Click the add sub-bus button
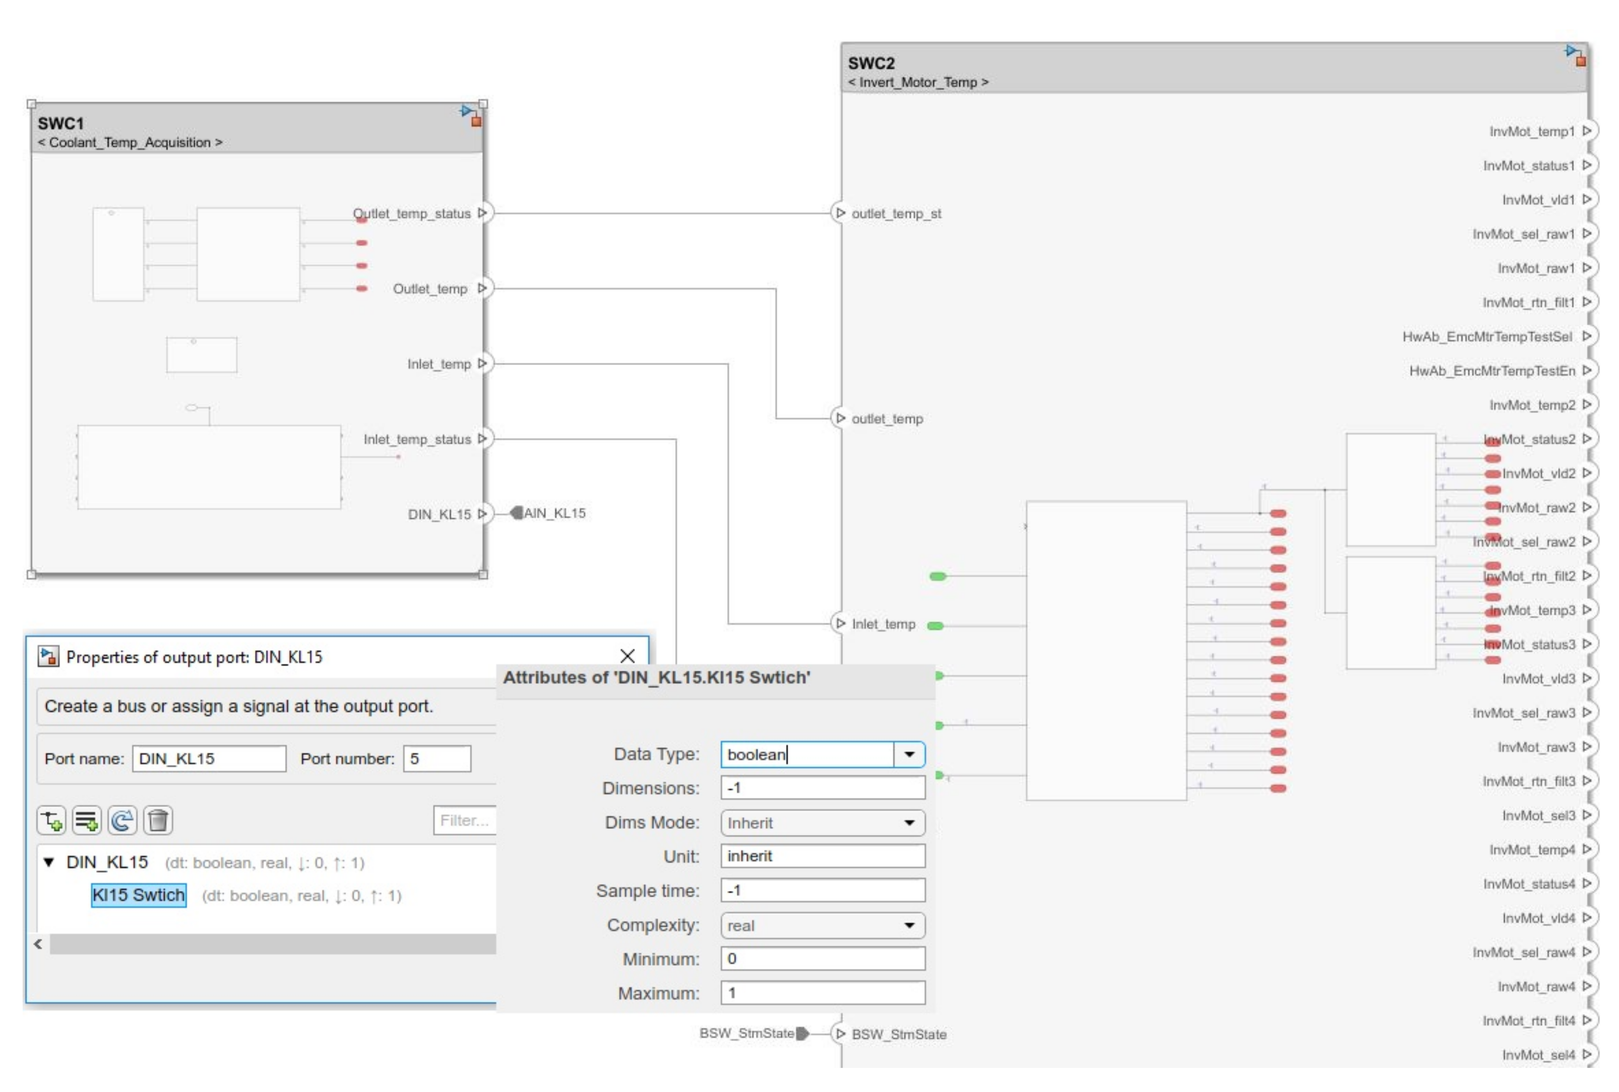 click(x=52, y=820)
